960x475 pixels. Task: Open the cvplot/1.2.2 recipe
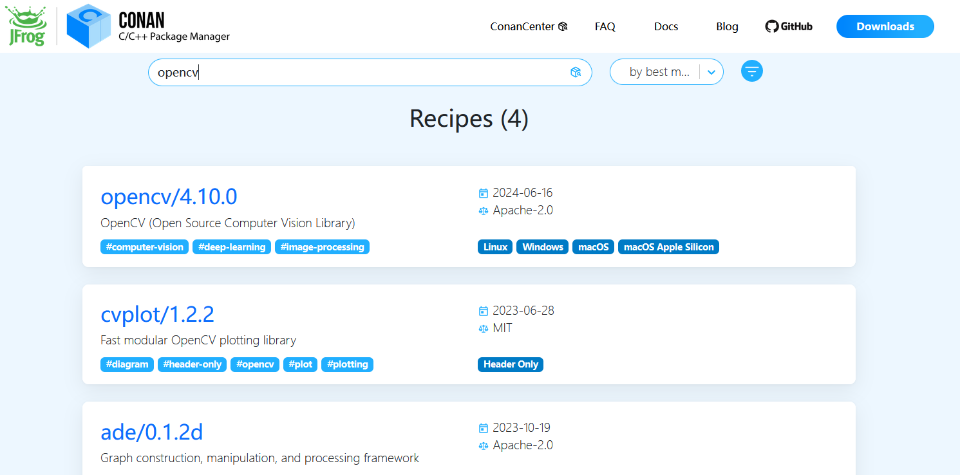[157, 314]
